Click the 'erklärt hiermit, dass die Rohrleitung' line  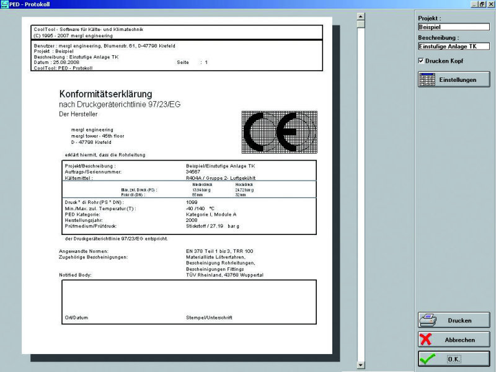pos(105,154)
